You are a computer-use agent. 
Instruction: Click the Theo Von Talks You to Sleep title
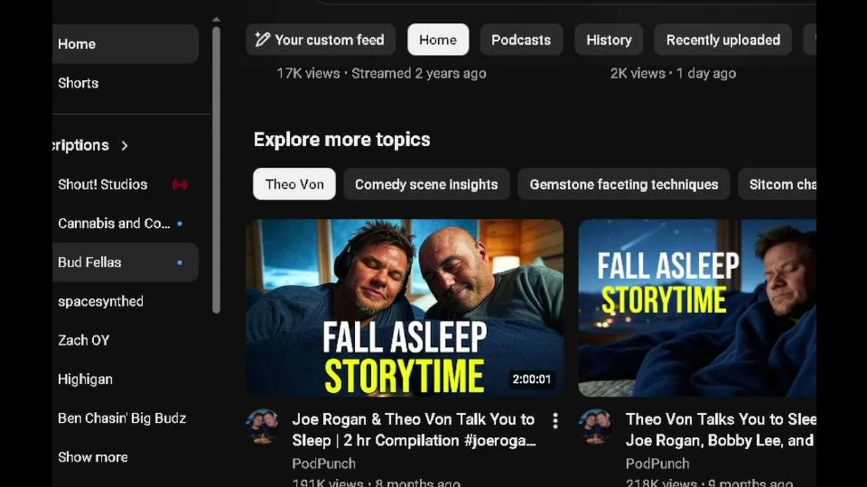pyautogui.click(x=721, y=430)
